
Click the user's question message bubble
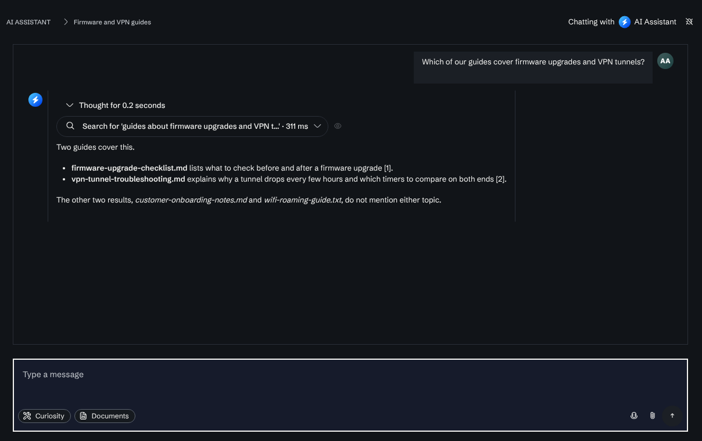533,67
